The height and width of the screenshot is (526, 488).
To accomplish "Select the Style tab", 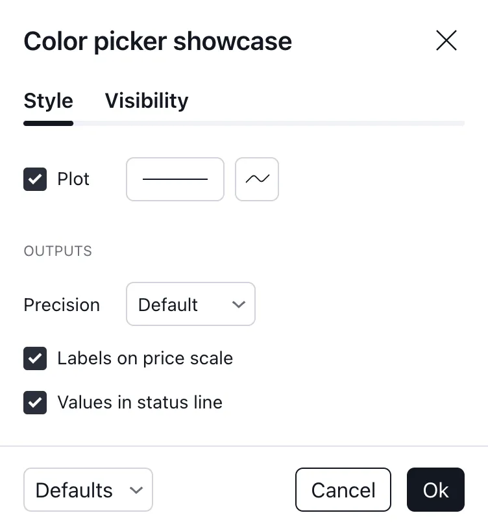I will (48, 101).
